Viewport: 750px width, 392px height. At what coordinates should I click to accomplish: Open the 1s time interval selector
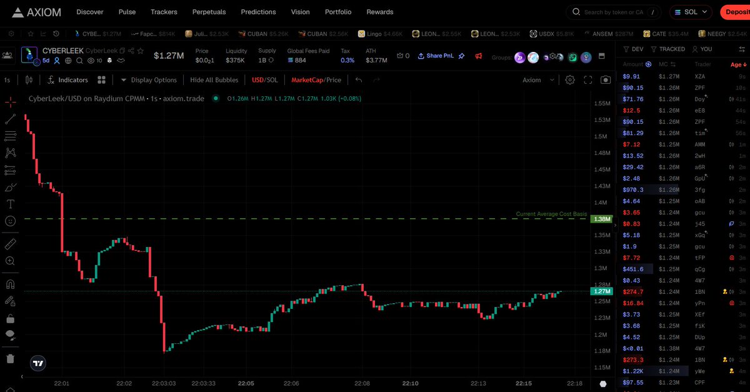7,80
